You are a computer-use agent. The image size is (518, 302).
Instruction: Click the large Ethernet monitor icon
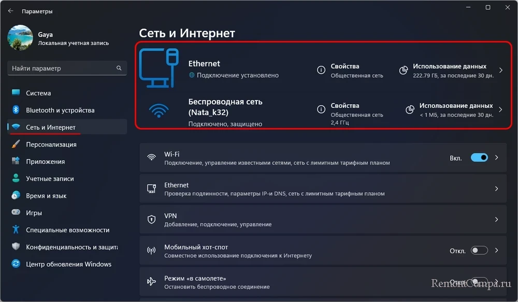click(x=159, y=68)
